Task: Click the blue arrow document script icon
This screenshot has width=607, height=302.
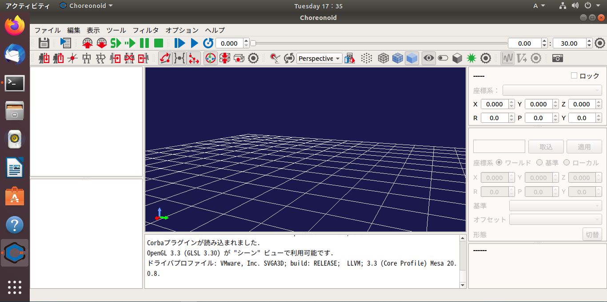Action: tap(65, 43)
